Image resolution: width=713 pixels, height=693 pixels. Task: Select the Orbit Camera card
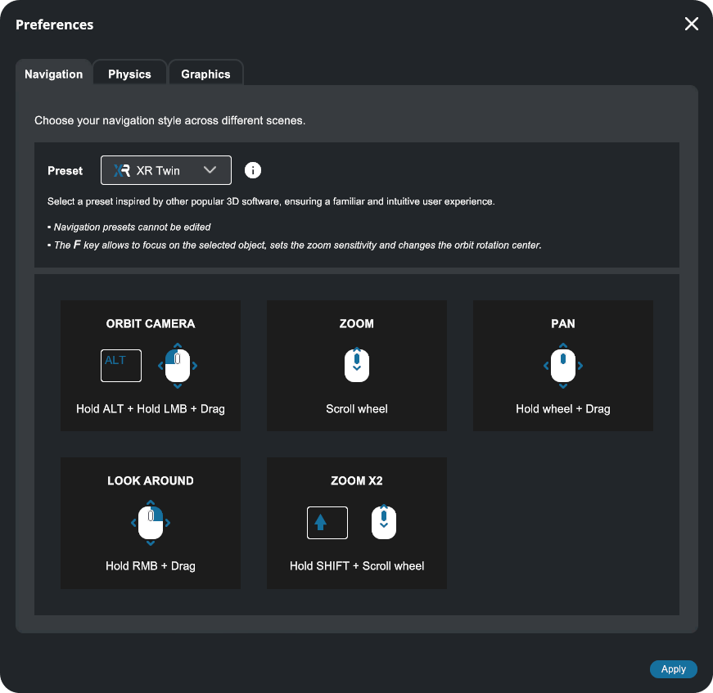(x=151, y=366)
